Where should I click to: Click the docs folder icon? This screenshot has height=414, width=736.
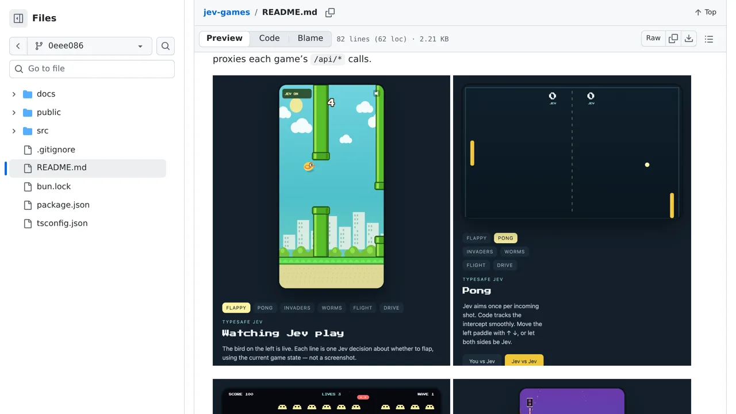tap(28, 94)
